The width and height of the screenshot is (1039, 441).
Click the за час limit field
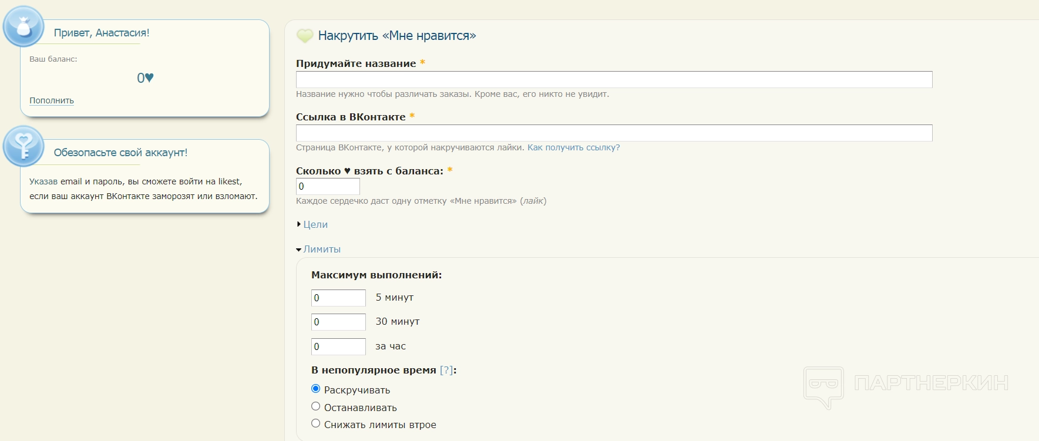point(338,346)
